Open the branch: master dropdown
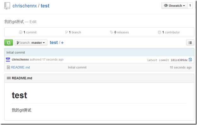 pos(31,43)
